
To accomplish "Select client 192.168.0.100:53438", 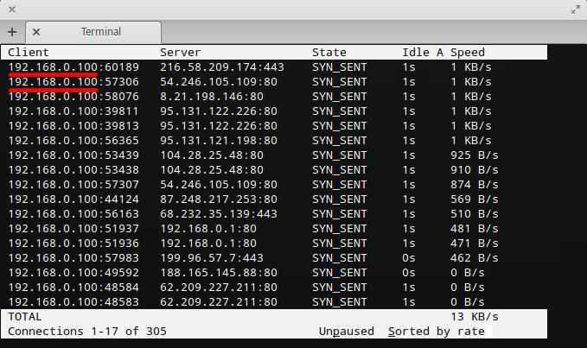I will coord(73,170).
